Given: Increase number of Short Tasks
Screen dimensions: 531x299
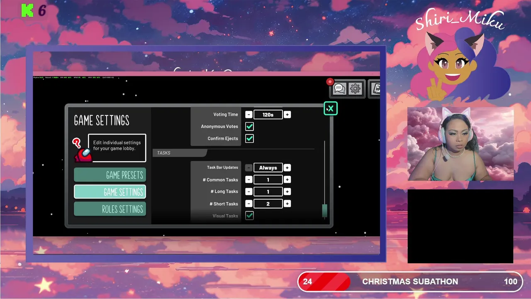Looking at the screenshot, I should click(x=287, y=204).
